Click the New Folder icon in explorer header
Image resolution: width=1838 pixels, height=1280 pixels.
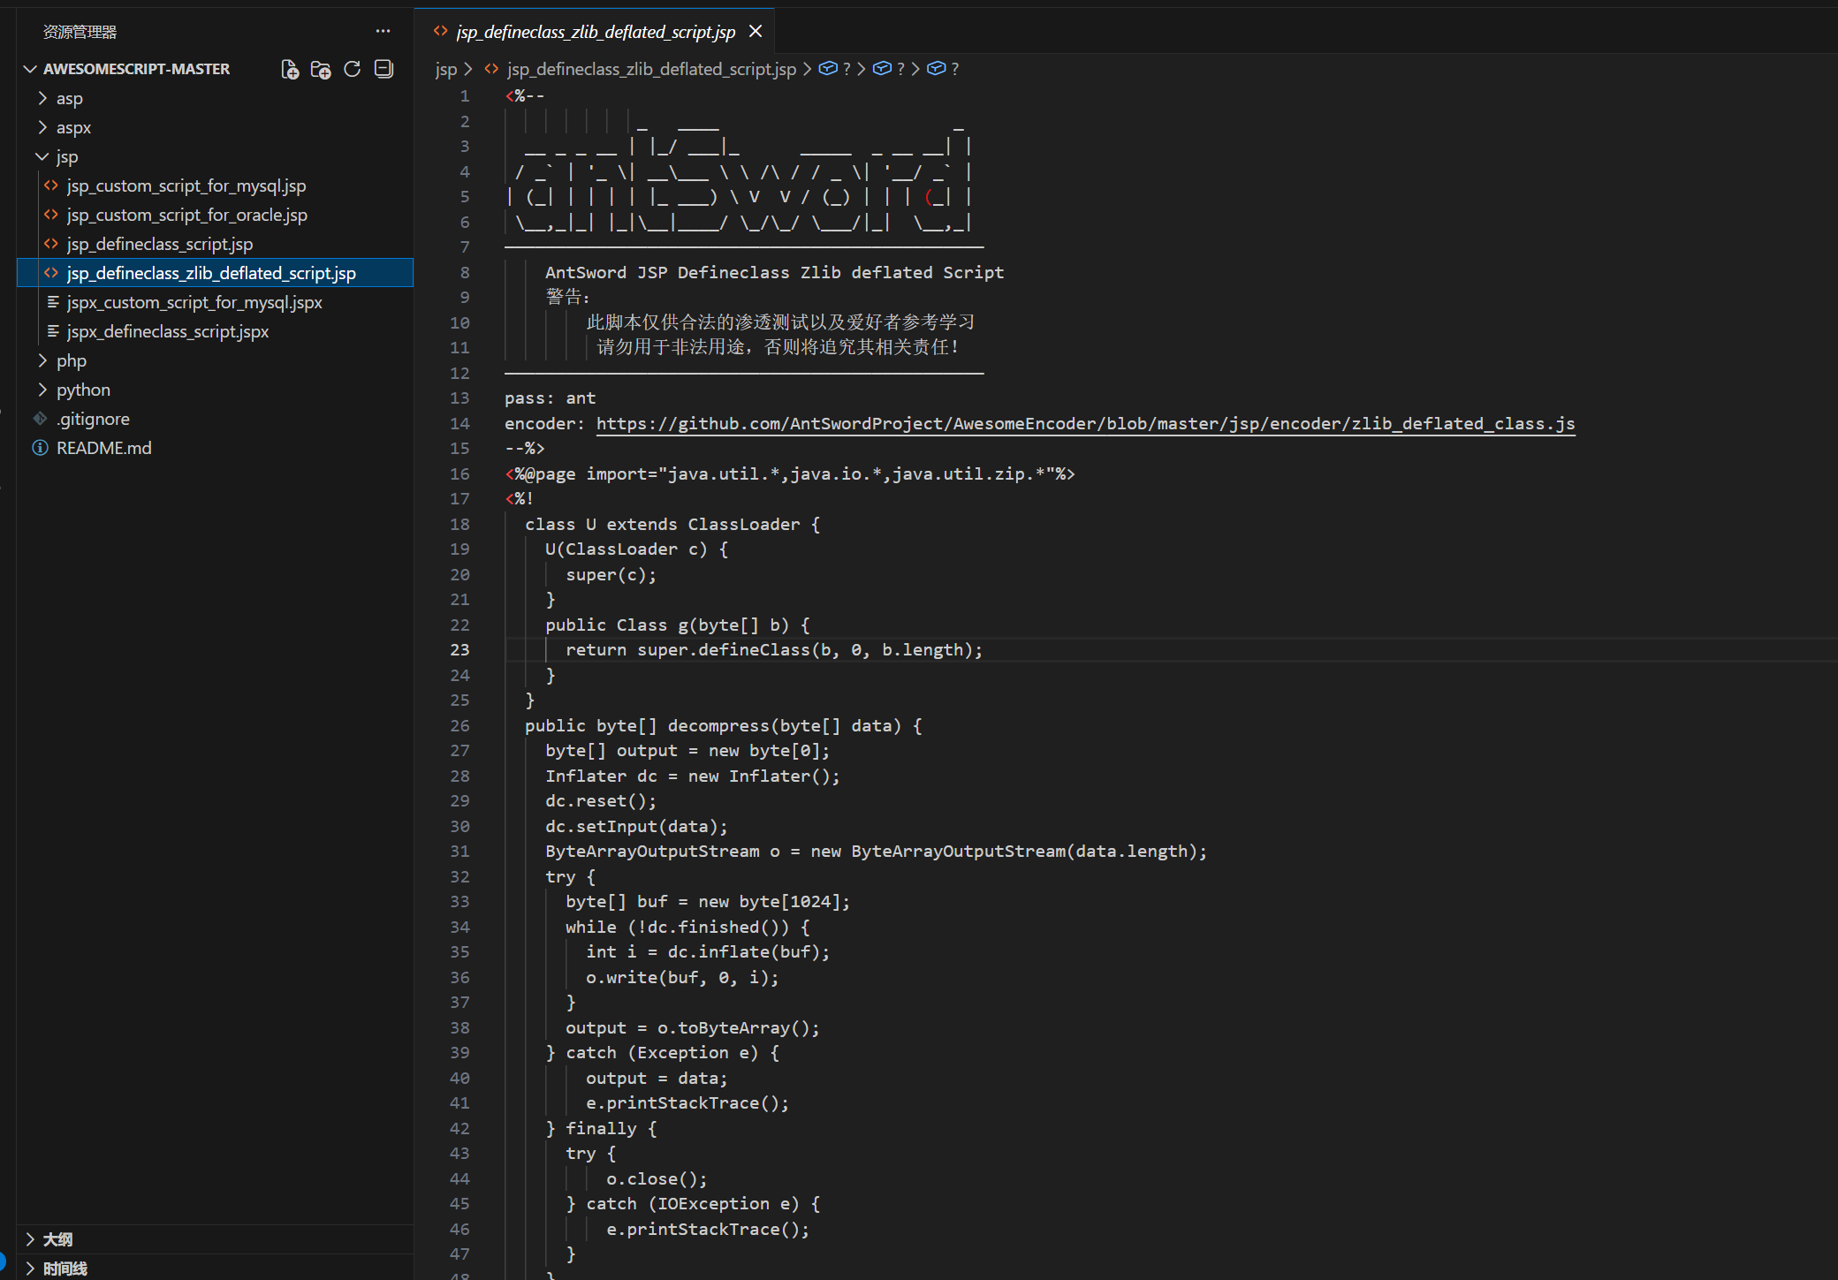click(x=321, y=69)
